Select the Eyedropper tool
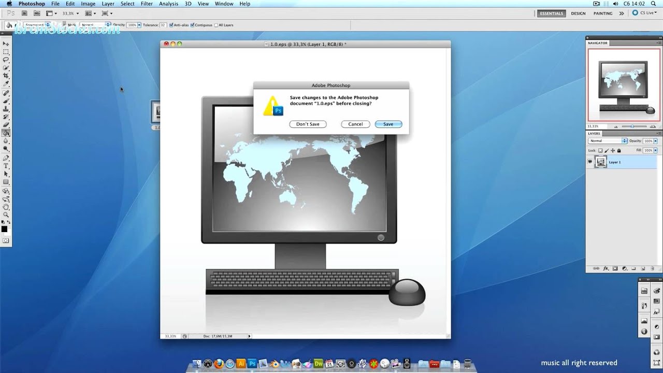Screen dimensions: 663x373 click(x=6, y=84)
